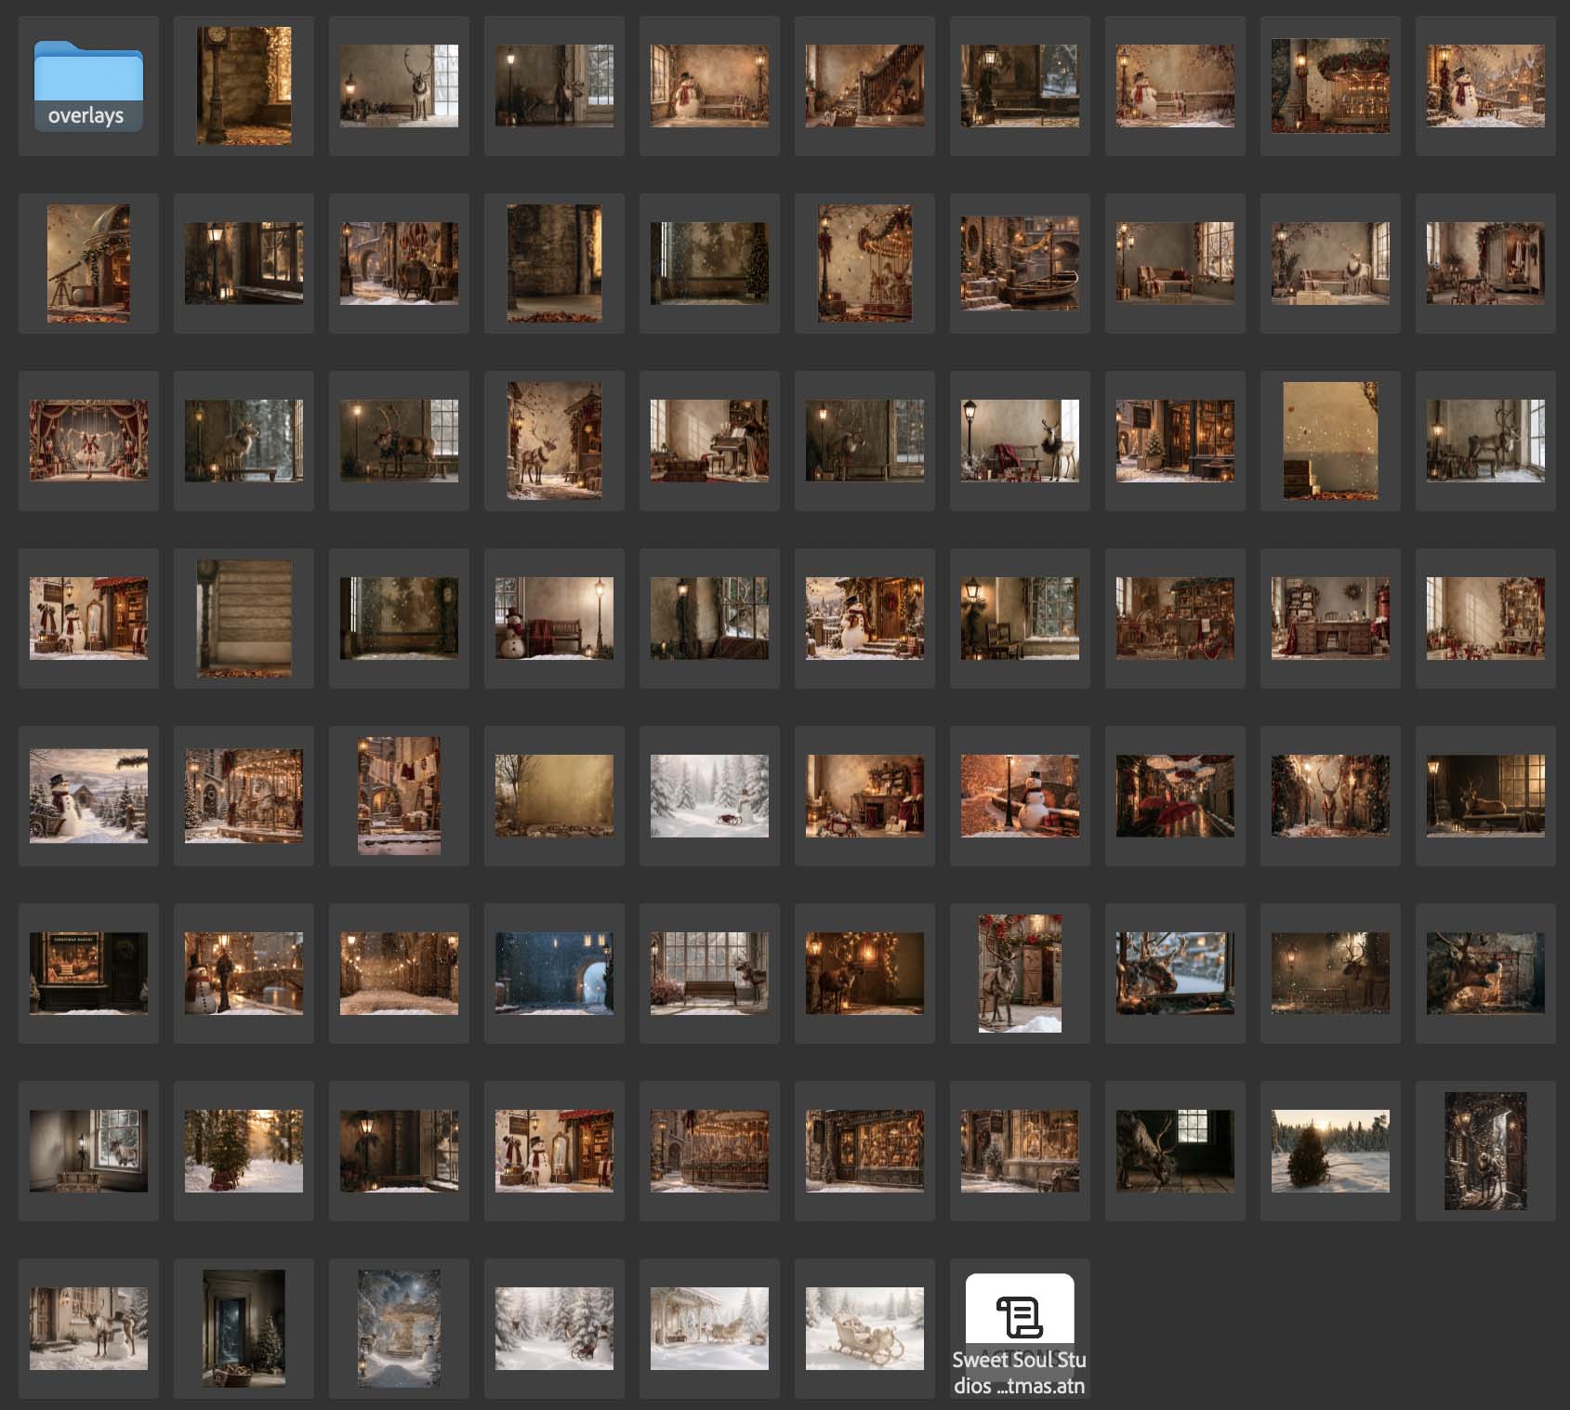
Task: Pick the hanging clothesline alley portrait thumbnail
Action: point(399,796)
